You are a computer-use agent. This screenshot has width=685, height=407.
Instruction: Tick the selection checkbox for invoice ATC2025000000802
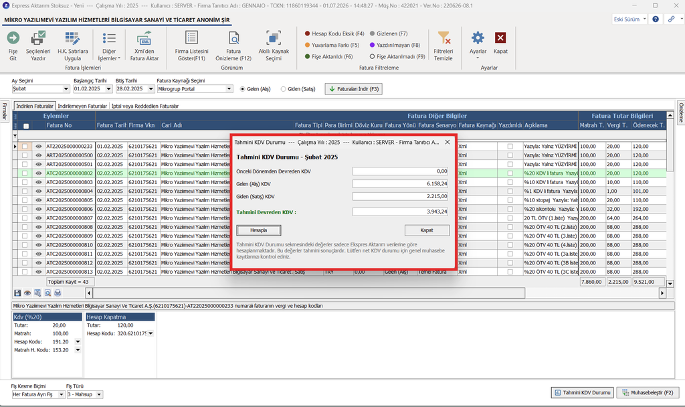25,173
